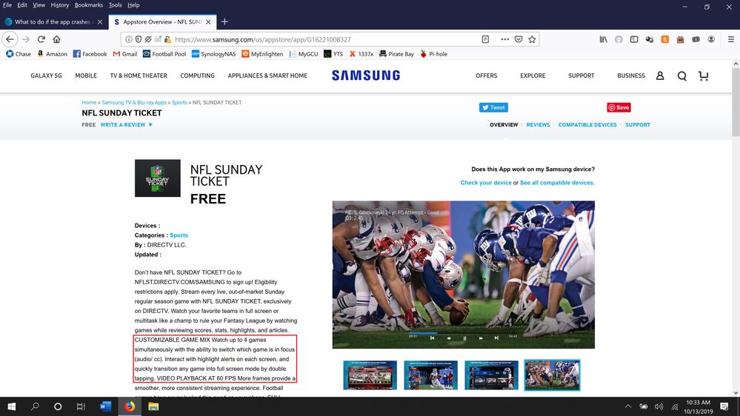Click the Samsung logo
Image resolution: width=740 pixels, height=416 pixels.
(x=365, y=76)
